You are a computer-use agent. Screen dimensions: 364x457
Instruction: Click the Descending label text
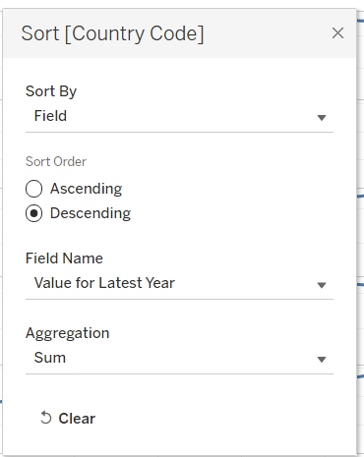pos(91,213)
